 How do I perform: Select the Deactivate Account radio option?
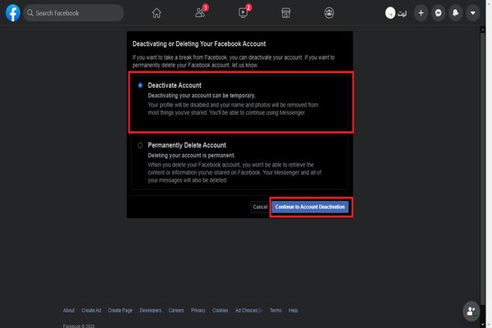pyautogui.click(x=140, y=85)
